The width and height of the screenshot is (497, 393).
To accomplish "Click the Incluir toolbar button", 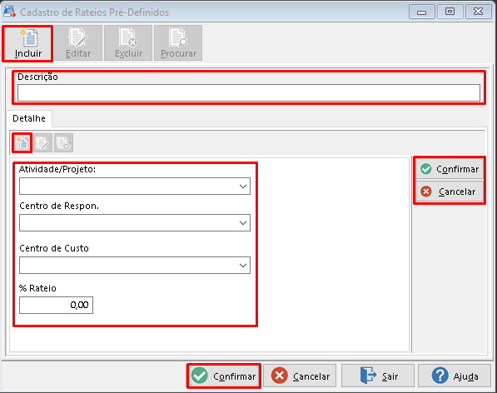I will tap(27, 43).
